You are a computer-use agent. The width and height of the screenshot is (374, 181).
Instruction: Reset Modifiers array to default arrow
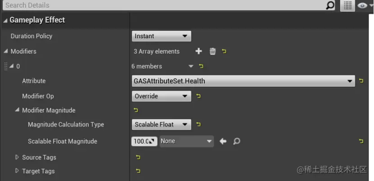(x=224, y=51)
